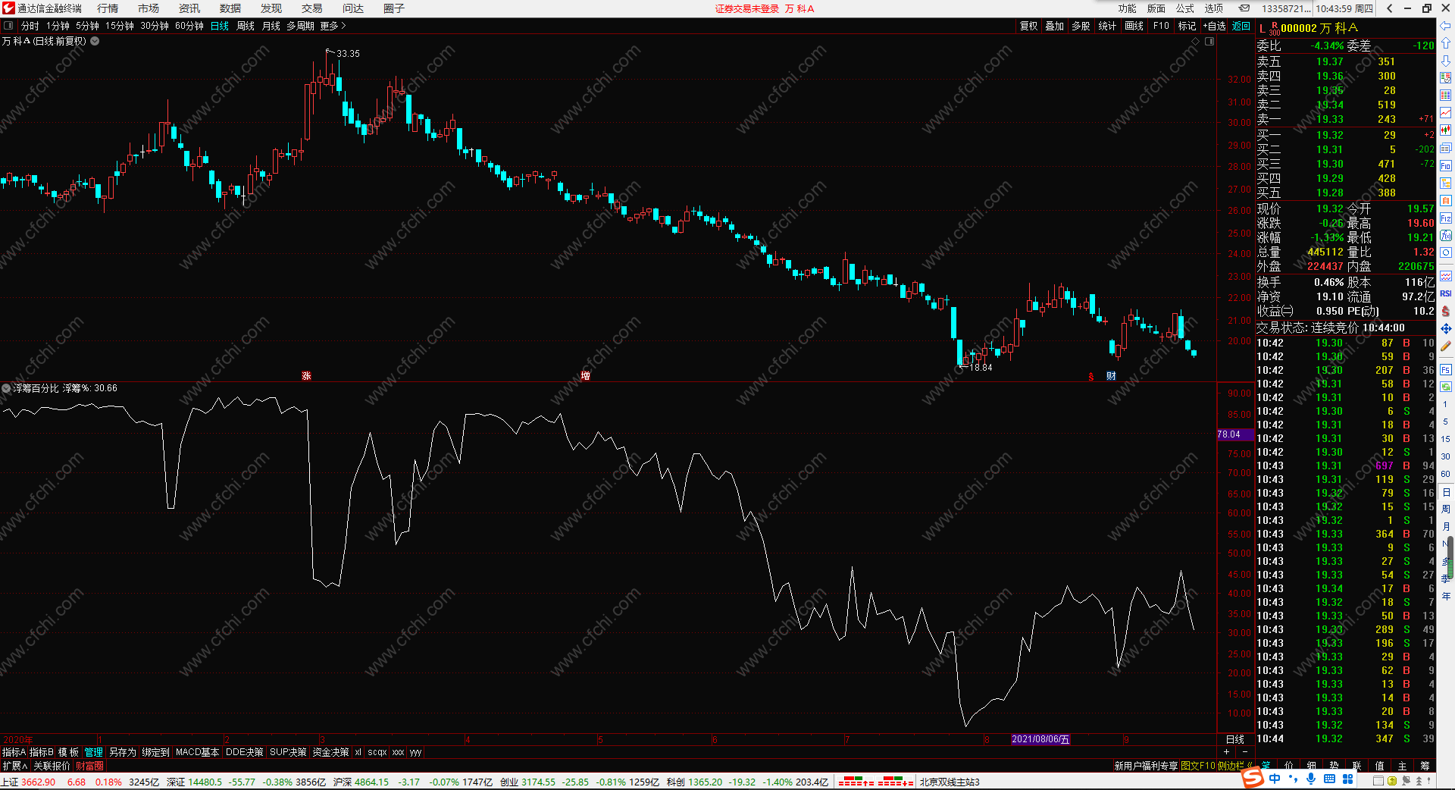
Task: Click the 上证 index in status bar
Action: [11, 782]
